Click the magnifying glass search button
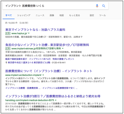Screen dimensions: 124x114 pos(104,6)
